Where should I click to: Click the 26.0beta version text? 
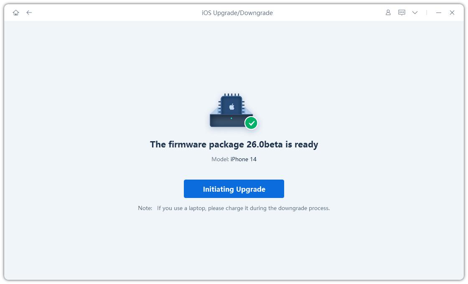click(x=265, y=145)
